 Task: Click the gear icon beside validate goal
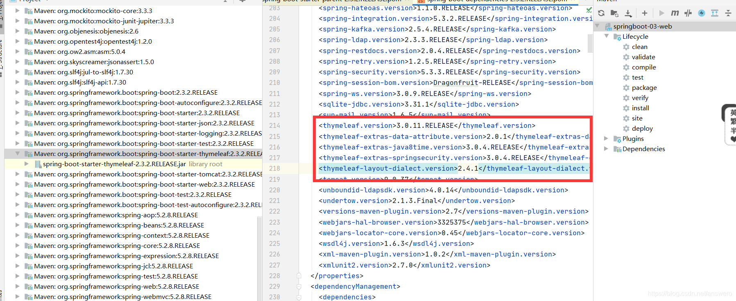click(626, 57)
